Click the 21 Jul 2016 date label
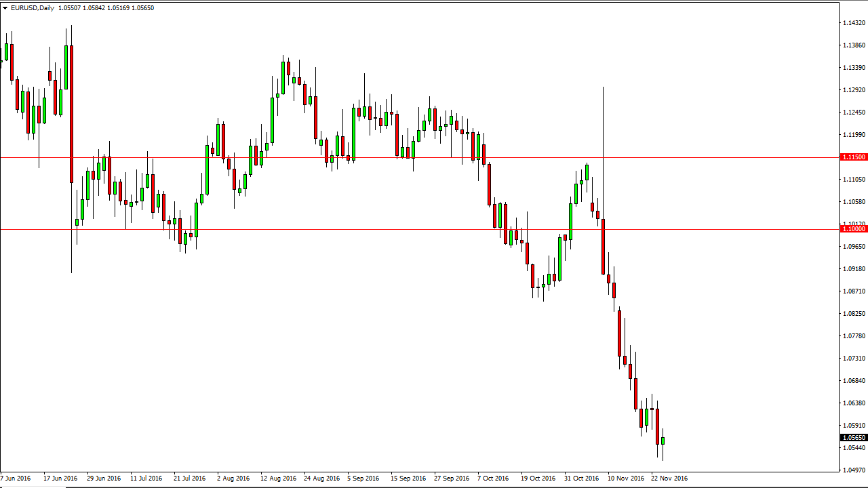 pos(190,479)
